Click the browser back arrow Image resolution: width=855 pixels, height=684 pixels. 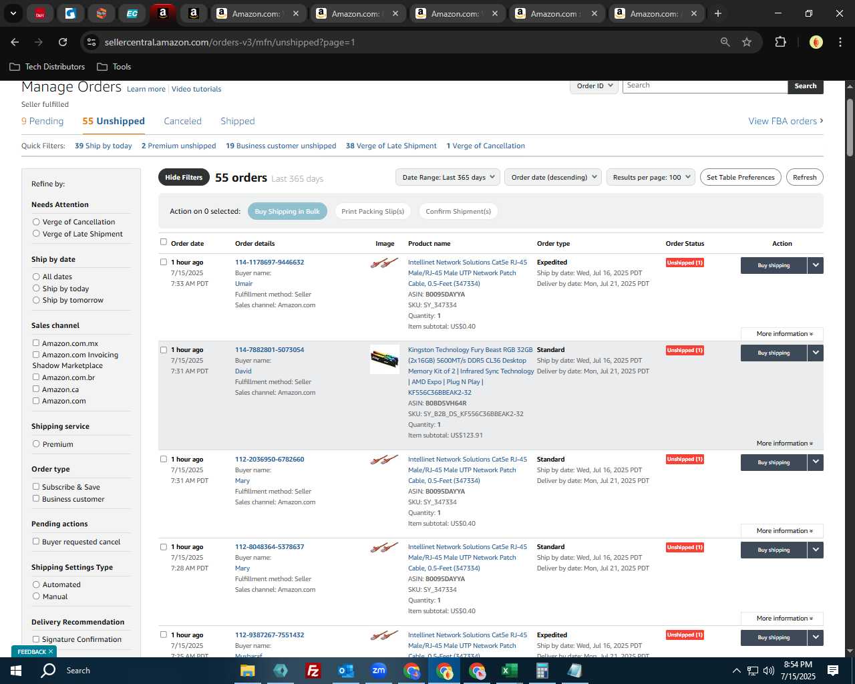[x=15, y=42]
